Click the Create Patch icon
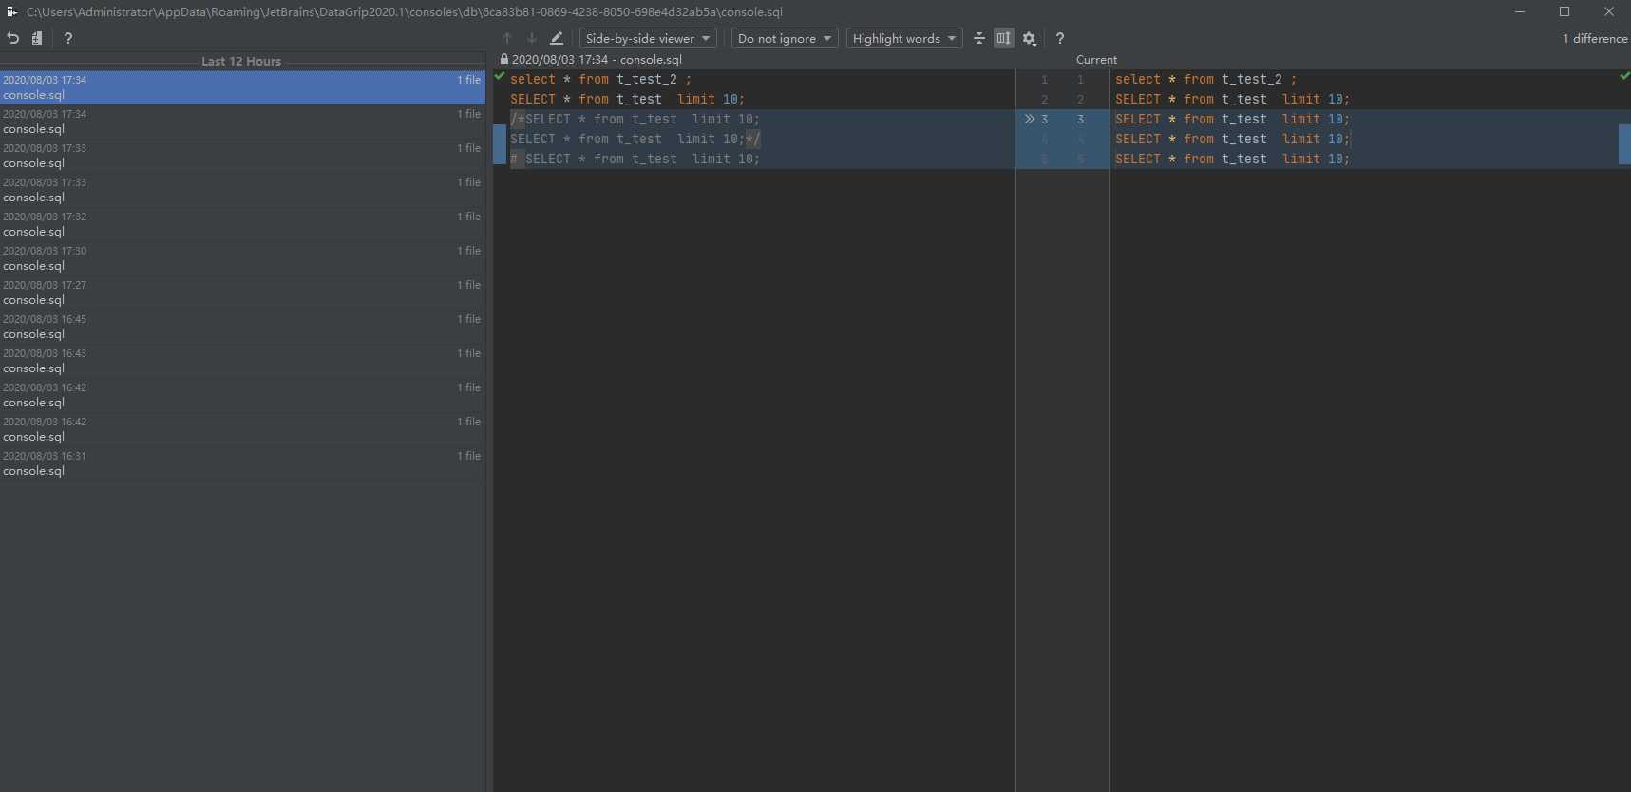 pos(37,38)
